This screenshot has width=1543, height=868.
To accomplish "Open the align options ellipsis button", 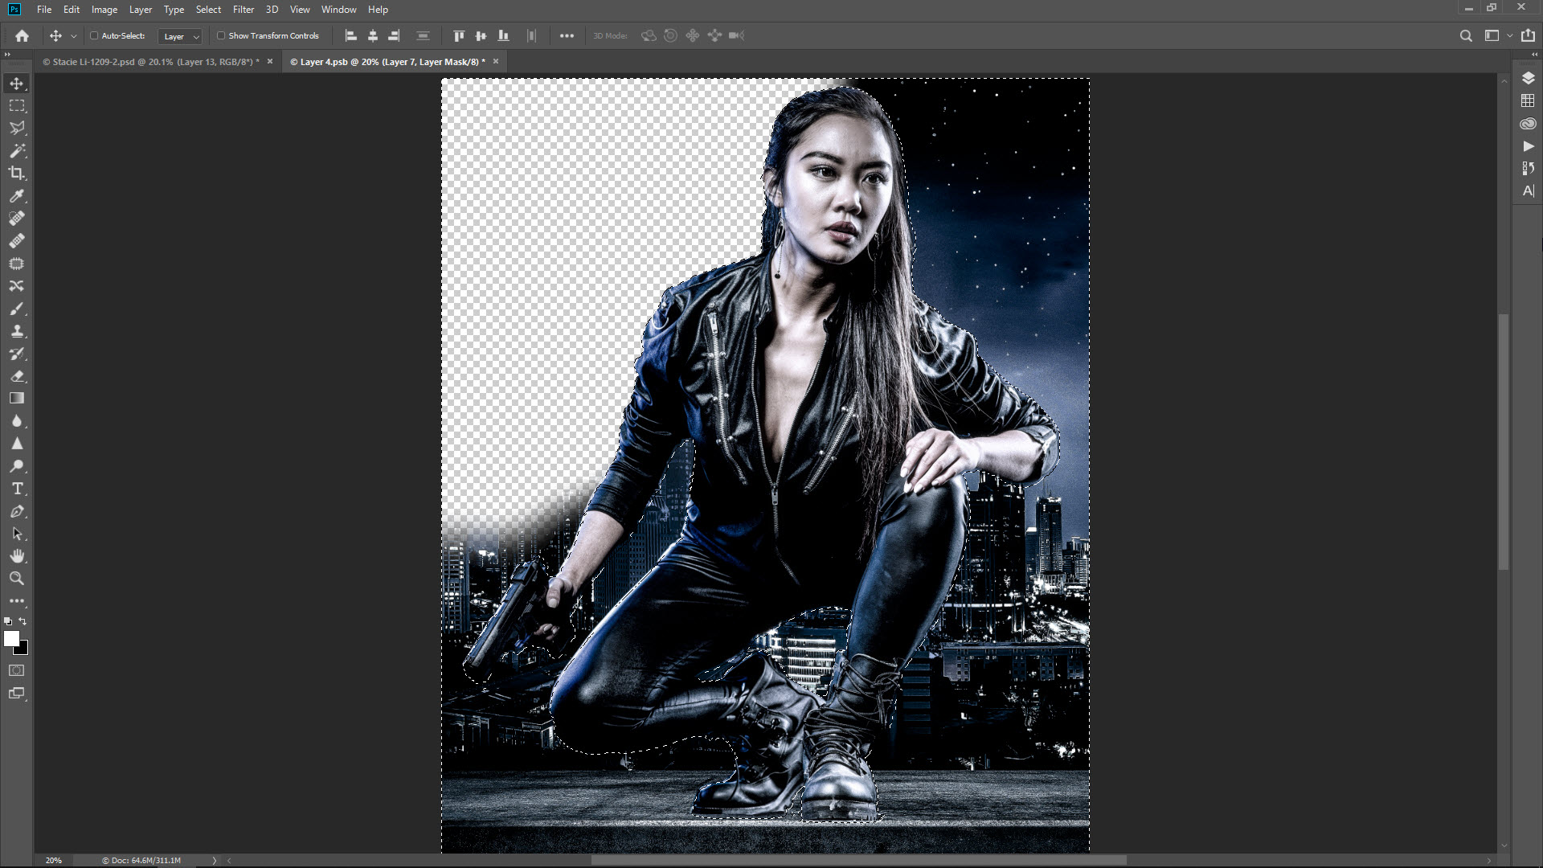I will click(x=567, y=35).
